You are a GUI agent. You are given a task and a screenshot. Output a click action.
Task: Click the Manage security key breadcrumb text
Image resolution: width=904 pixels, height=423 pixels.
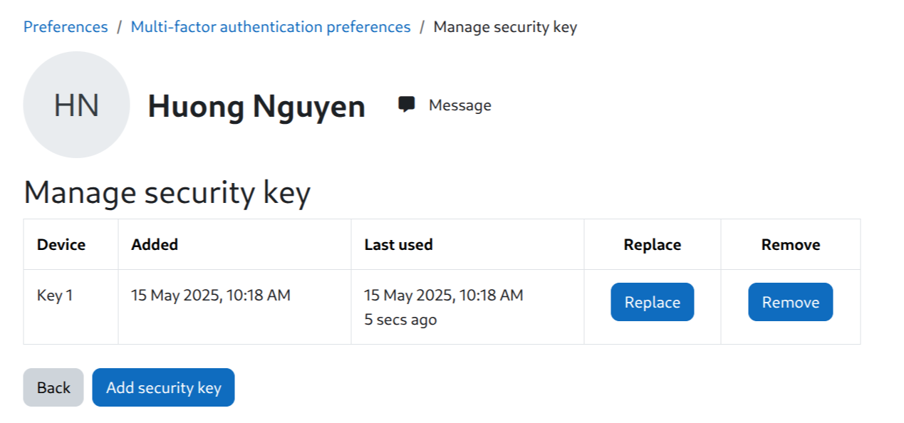coord(505,27)
